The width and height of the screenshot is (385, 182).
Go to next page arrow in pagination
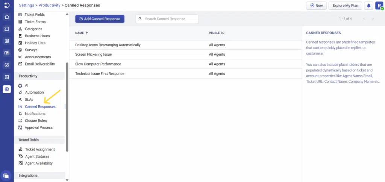point(373,19)
